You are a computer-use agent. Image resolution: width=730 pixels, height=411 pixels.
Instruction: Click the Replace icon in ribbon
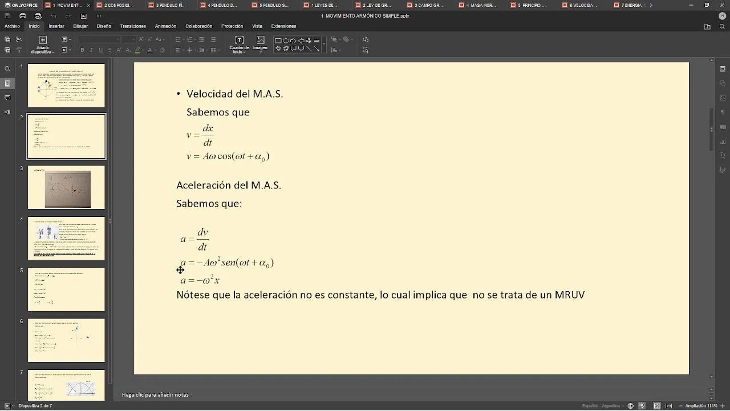tap(366, 39)
